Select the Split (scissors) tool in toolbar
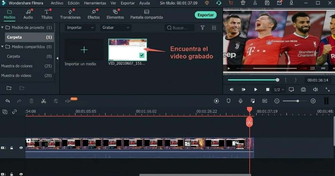Image resolution: width=335 pixels, height=176 pixels. (x=43, y=101)
